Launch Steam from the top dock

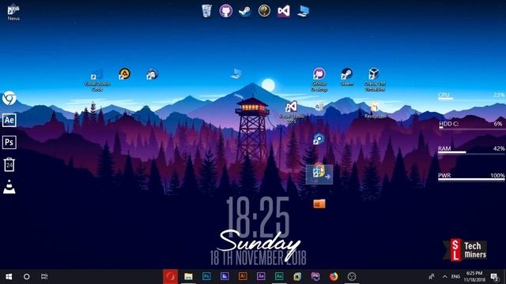tap(245, 12)
